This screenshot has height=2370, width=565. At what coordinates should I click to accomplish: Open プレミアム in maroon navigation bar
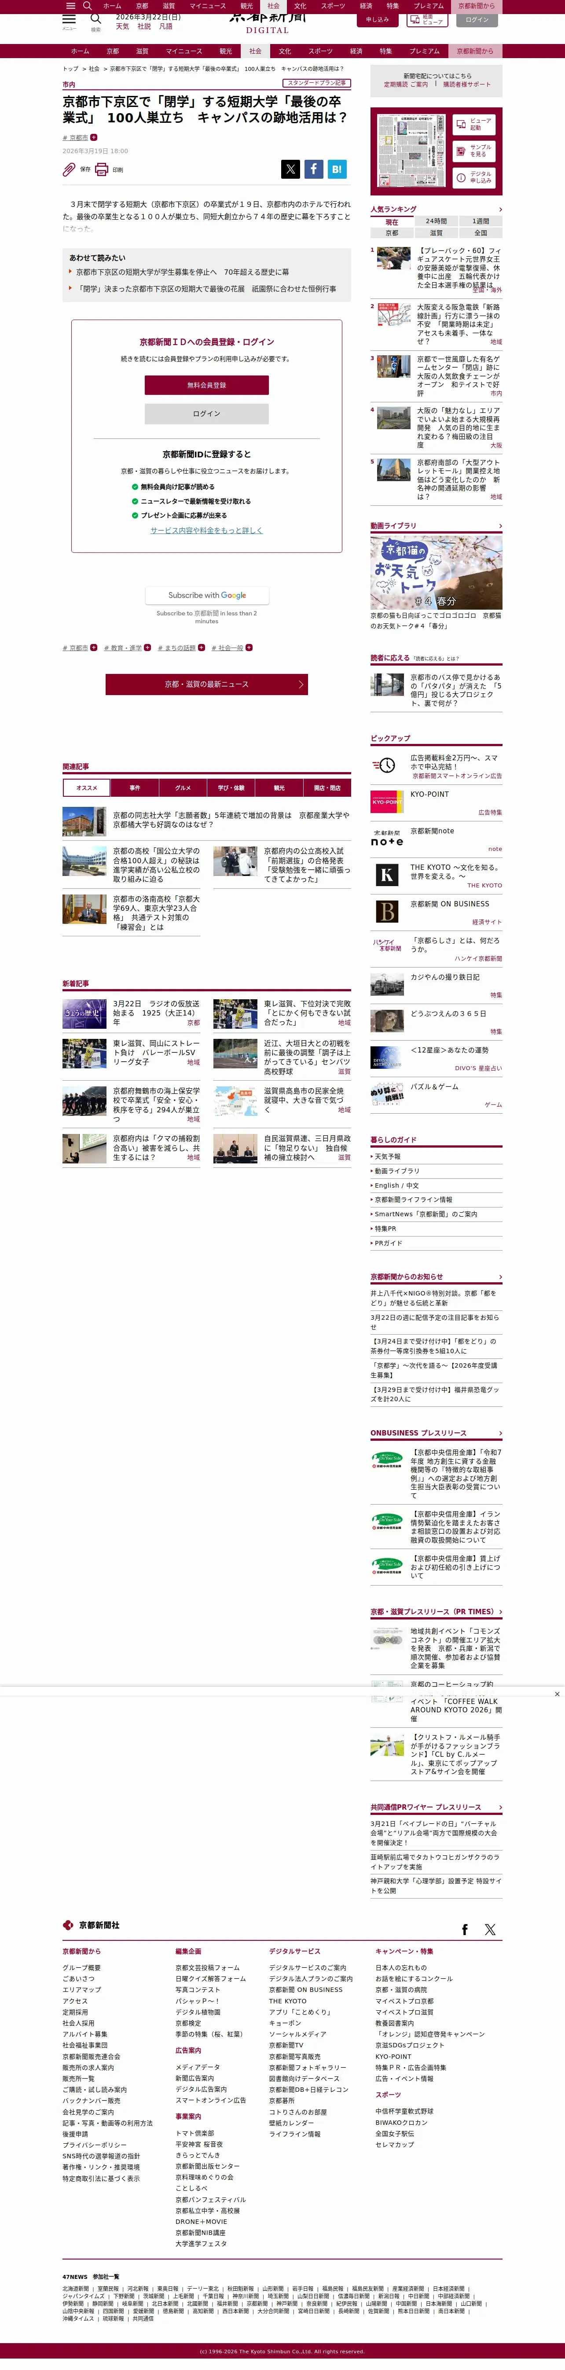coord(424,52)
